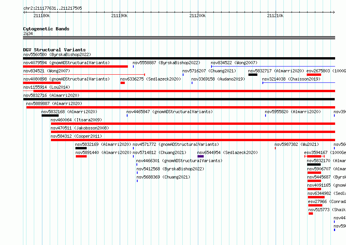Click nsv5832169 (Almarri2020) label

pyautogui.click(x=103, y=144)
